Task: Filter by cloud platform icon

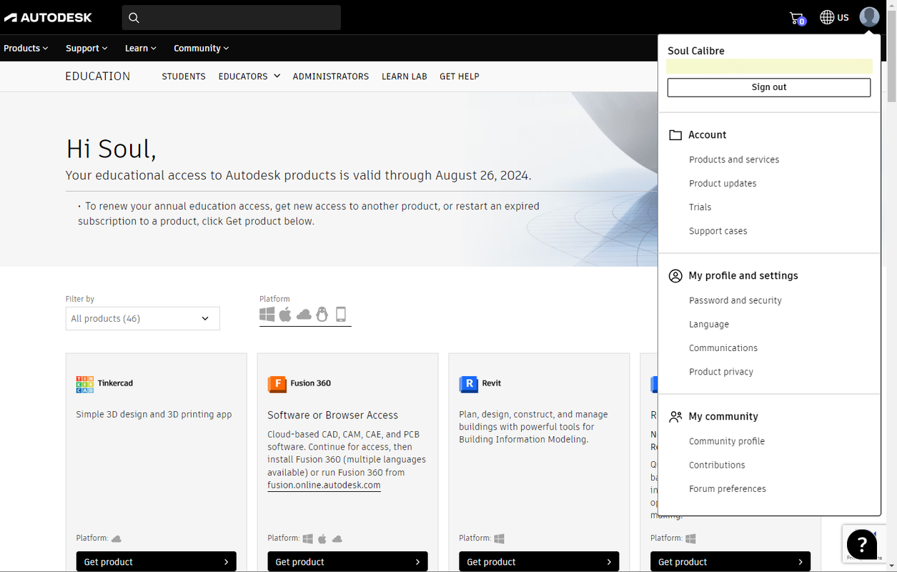Action: pos(304,315)
